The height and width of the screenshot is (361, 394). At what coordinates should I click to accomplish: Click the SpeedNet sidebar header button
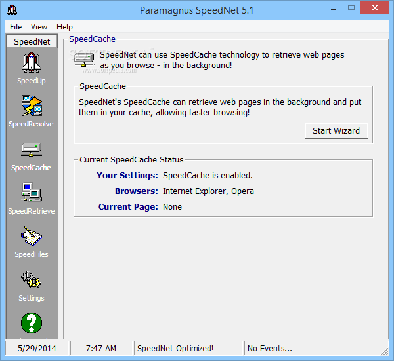point(32,41)
